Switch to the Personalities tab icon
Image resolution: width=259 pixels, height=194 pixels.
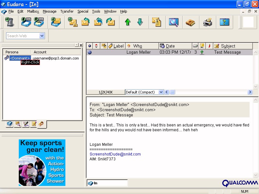pyautogui.click(x=41, y=124)
